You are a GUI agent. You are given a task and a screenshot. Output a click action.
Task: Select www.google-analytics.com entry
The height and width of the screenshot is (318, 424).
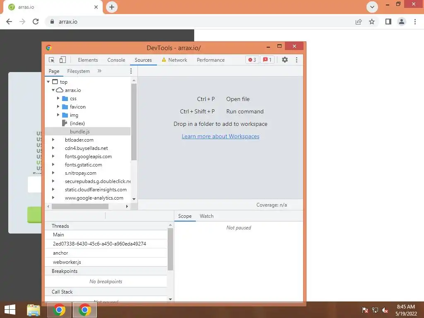(94, 198)
